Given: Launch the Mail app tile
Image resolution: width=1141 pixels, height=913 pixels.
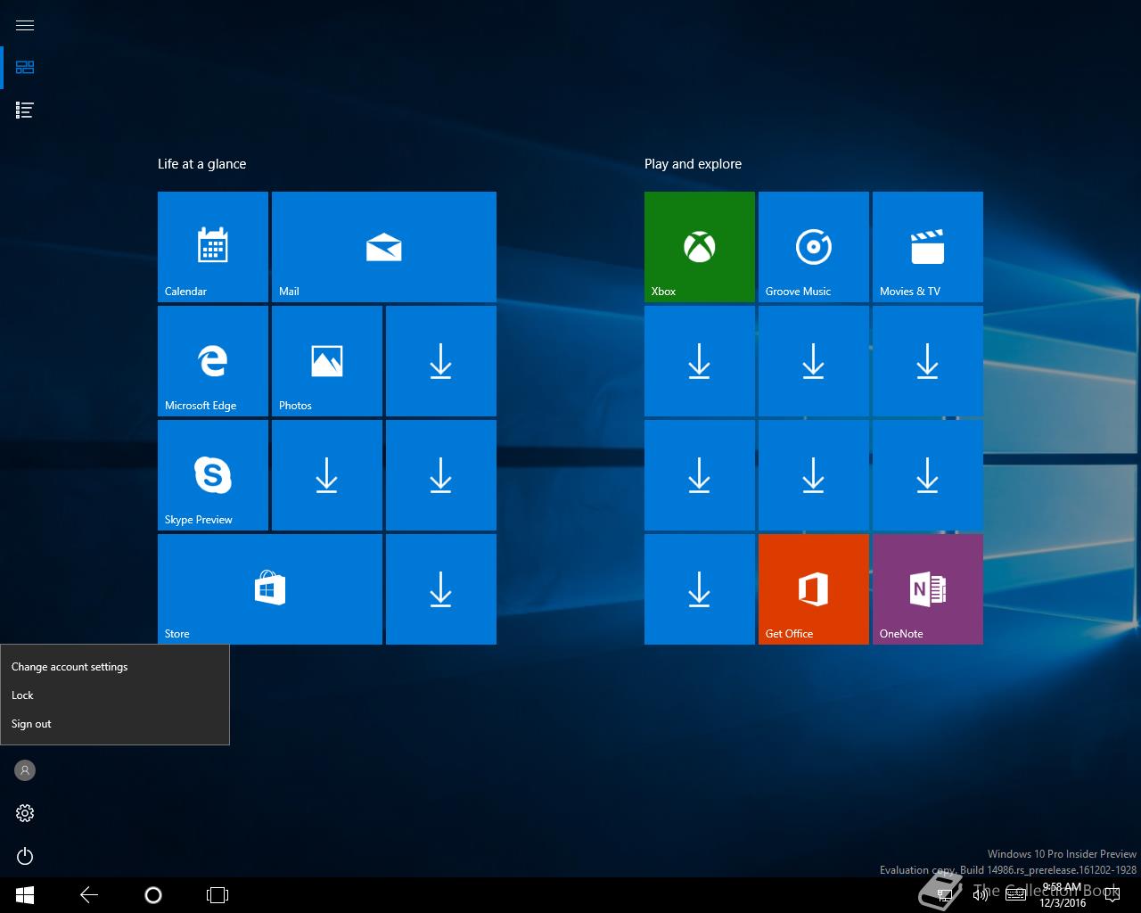Looking at the screenshot, I should point(383,246).
